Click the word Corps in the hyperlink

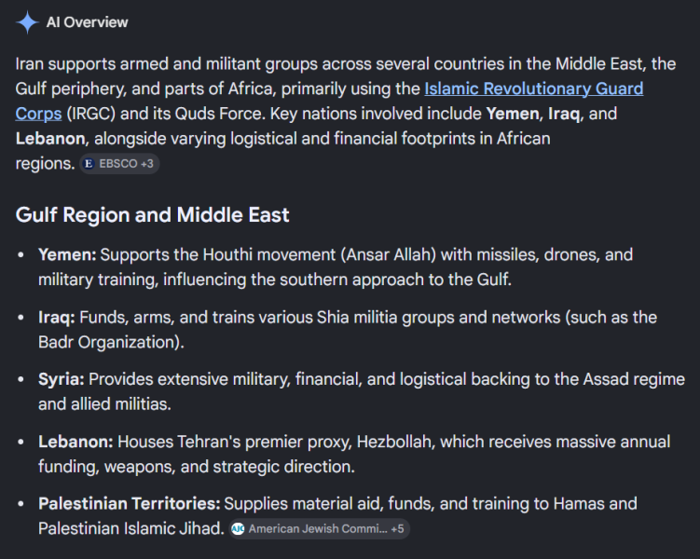coord(38,114)
